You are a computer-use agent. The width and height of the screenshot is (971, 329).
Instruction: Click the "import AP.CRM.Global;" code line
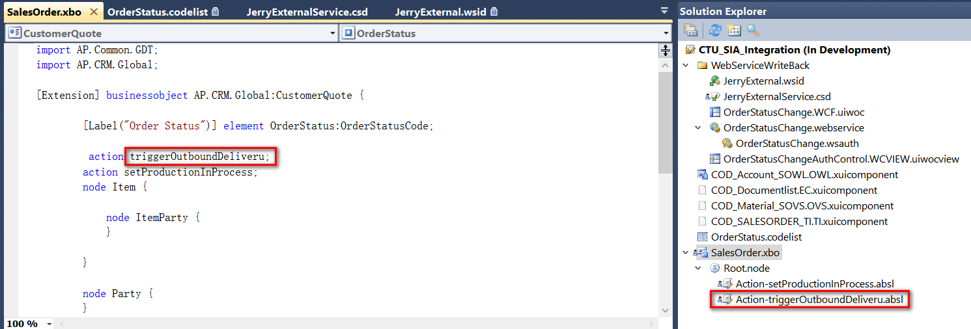pyautogui.click(x=98, y=65)
